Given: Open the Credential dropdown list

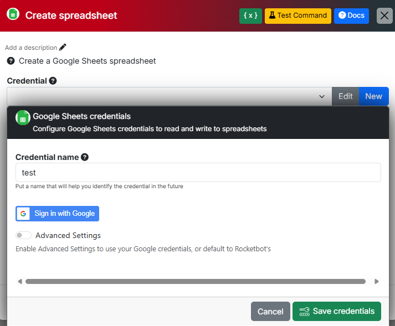Looking at the screenshot, I should tap(170, 96).
